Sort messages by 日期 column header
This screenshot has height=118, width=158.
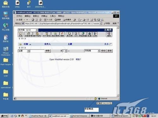26,44
